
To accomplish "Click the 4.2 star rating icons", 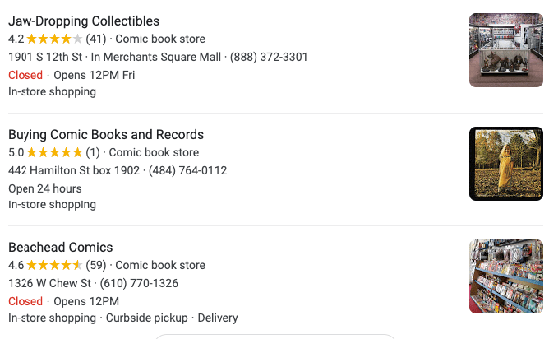I will [54, 39].
